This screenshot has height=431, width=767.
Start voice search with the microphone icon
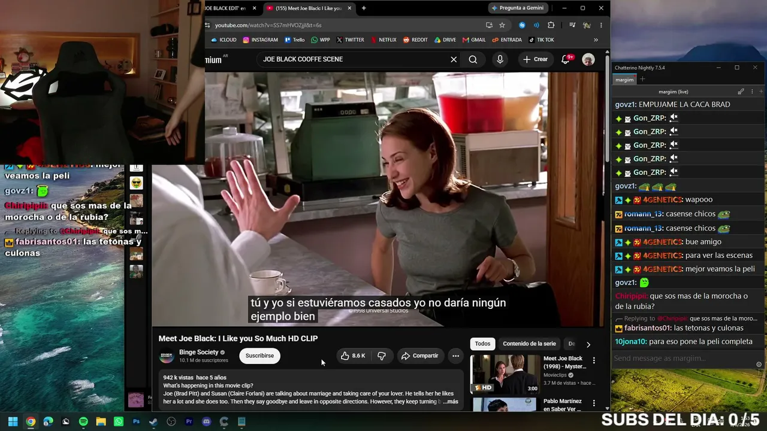(500, 59)
